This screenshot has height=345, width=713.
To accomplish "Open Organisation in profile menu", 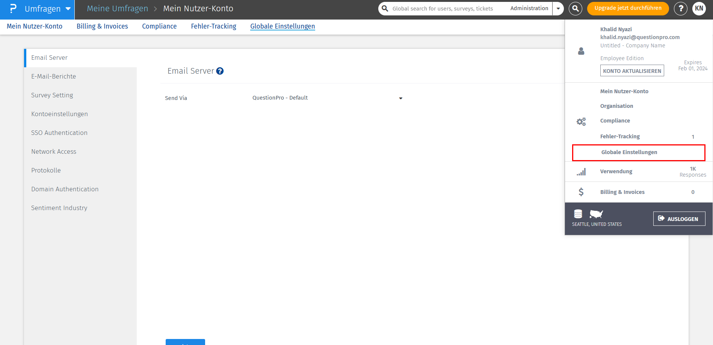I will pos(616,106).
